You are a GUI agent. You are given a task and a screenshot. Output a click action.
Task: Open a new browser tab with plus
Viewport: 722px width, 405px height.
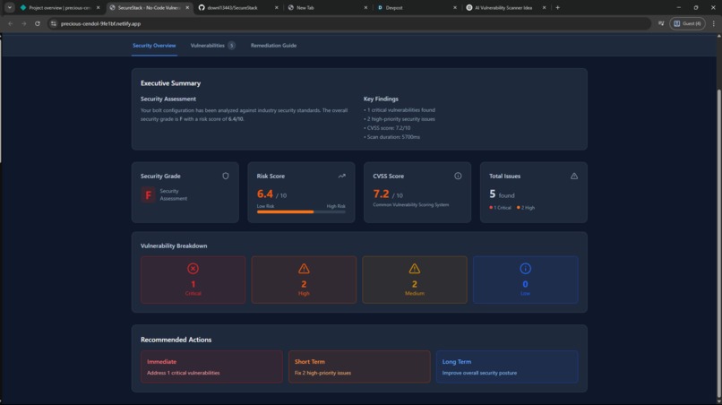pos(557,7)
